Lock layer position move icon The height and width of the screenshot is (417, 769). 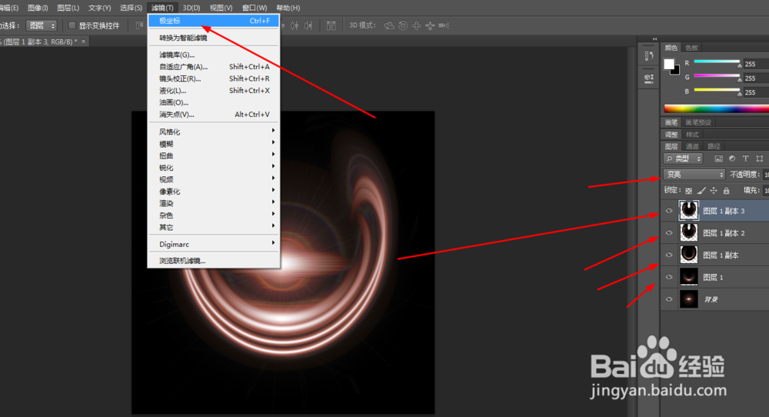click(x=714, y=190)
